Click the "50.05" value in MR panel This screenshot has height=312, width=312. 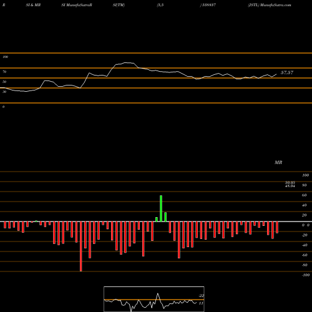click(290, 183)
